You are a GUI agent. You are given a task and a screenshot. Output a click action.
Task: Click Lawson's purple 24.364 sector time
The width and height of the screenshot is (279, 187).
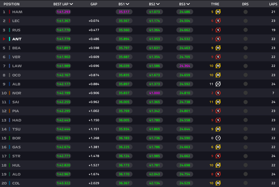pos(185,66)
